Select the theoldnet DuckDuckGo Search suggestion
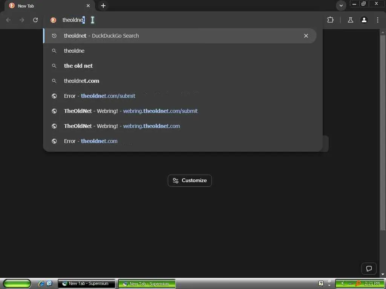Screen dimensions: 386x289 coord(180,36)
